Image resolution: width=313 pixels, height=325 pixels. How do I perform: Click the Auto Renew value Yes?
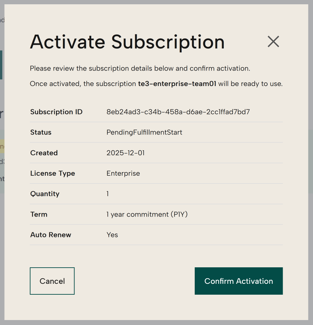tap(112, 235)
